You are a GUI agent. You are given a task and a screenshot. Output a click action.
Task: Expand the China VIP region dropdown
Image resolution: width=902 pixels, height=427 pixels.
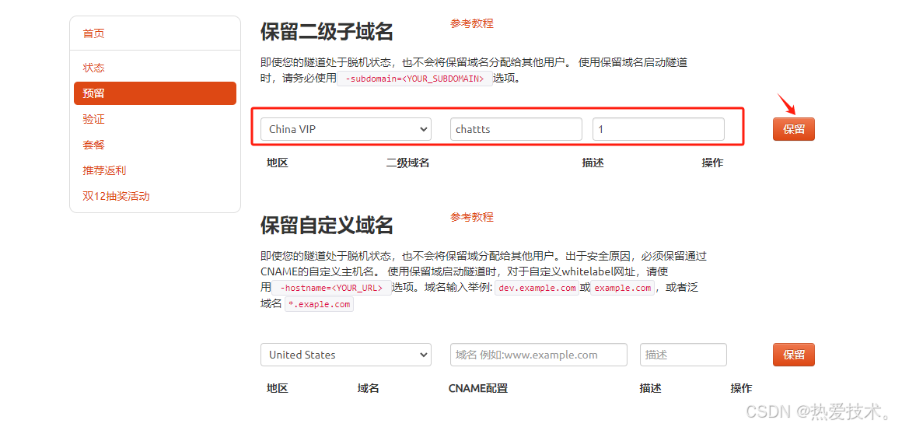tap(346, 129)
